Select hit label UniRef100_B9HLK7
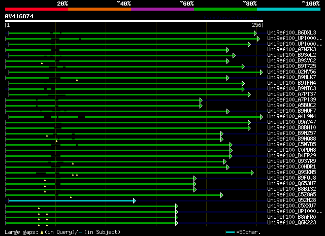Image resolution: width=325 pixels, height=236 pixels. 291,78
